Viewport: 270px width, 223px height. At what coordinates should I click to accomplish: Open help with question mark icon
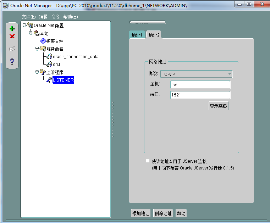pyautogui.click(x=12, y=61)
